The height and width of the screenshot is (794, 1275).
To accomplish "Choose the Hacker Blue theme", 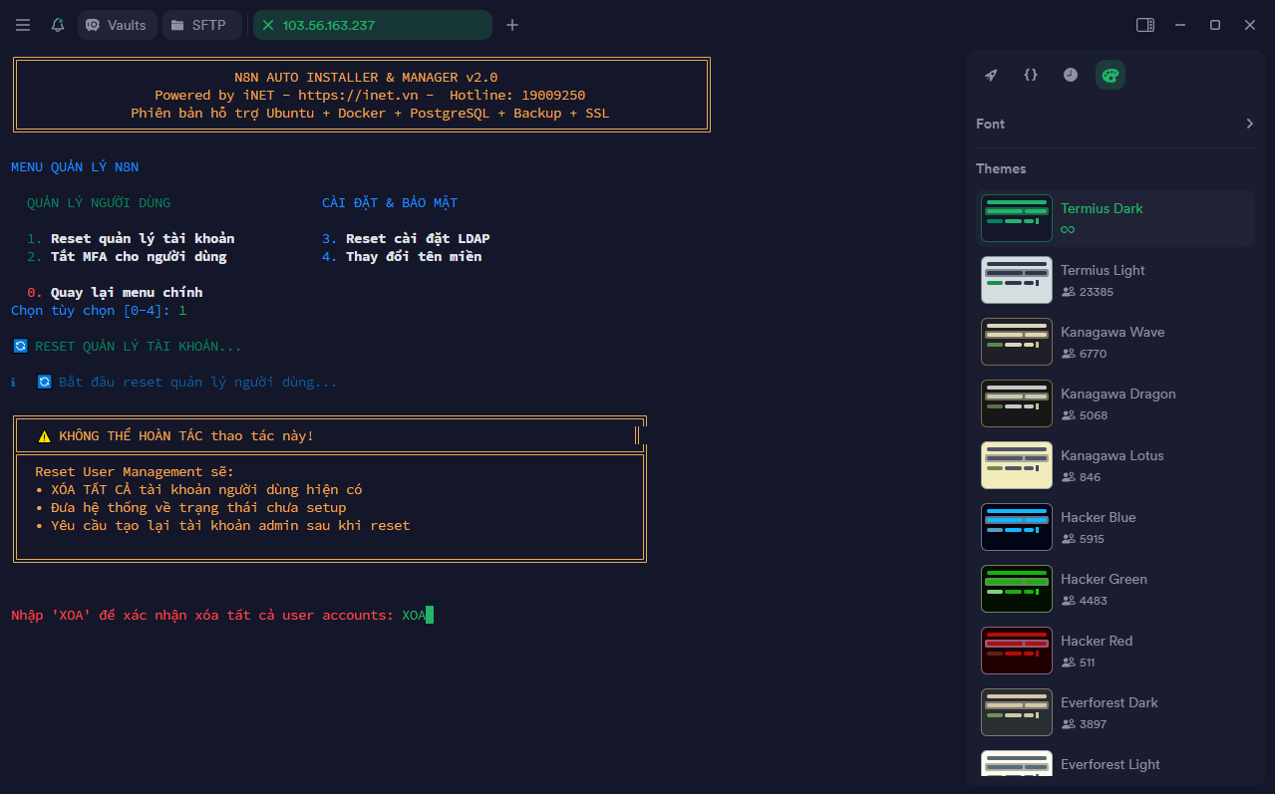I will 1116,527.
